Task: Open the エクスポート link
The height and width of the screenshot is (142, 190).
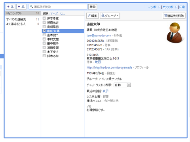Action: [x=170, y=7]
